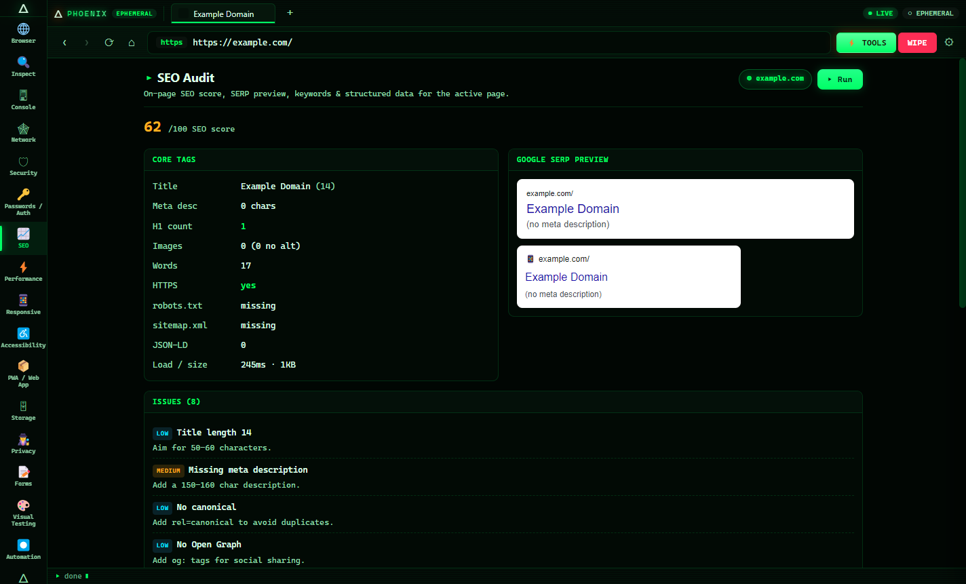This screenshot has height=584, width=966.
Task: Click the ISSUES (8) header
Action: 503,402
